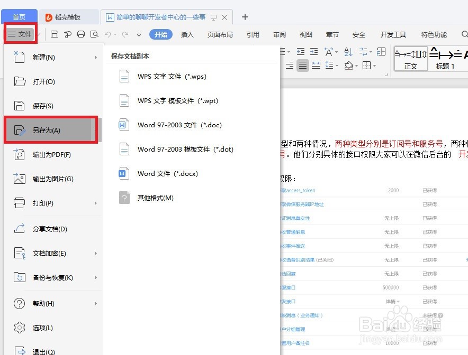Click the print preview toolbar icon
Image resolution: width=468 pixels, height=355 pixels.
point(94,34)
